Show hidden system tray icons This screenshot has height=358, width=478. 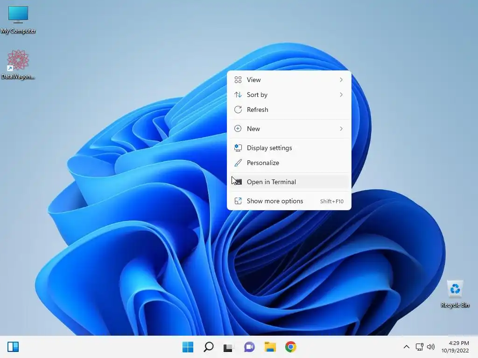(x=407, y=347)
